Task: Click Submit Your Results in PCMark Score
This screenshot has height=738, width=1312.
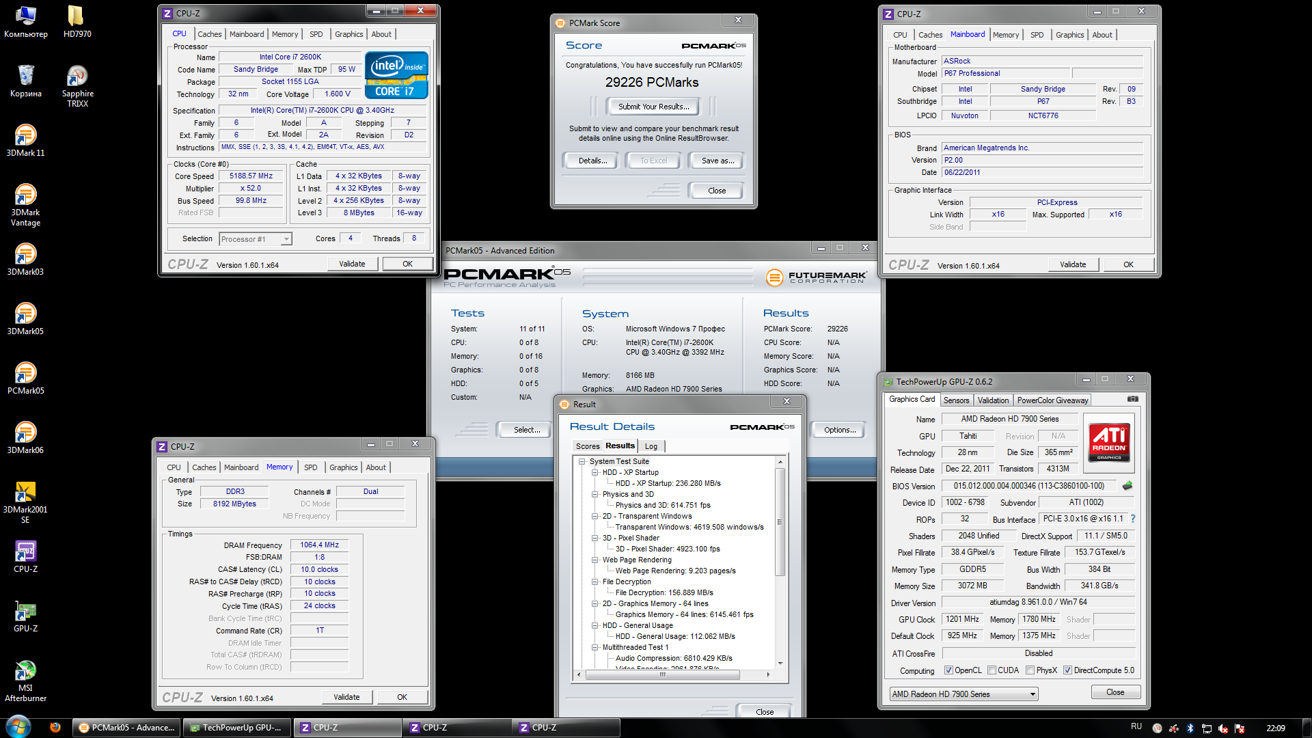Action: 653,107
